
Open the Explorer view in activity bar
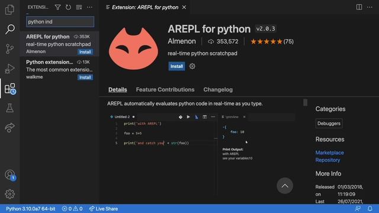point(9,9)
